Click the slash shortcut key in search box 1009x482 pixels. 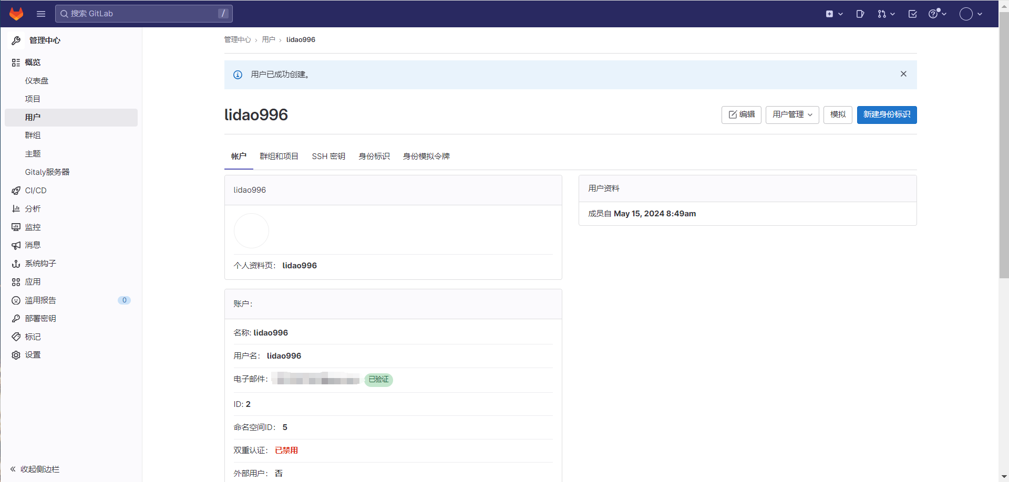[223, 14]
